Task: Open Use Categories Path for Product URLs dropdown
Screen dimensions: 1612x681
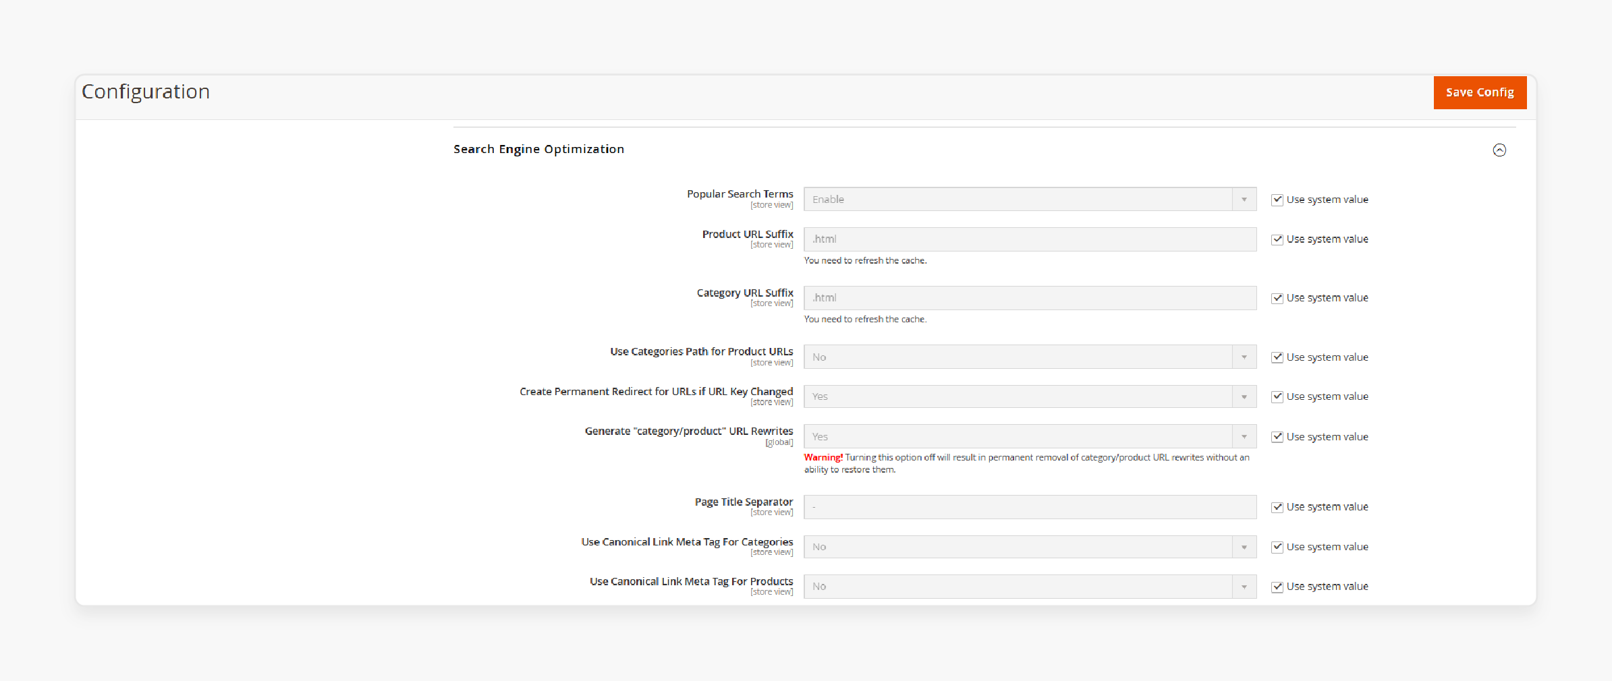Action: (x=1030, y=357)
